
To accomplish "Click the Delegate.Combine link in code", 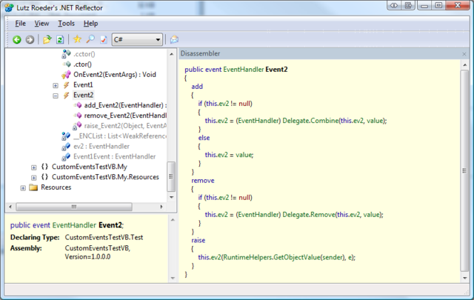I will click(x=310, y=121).
